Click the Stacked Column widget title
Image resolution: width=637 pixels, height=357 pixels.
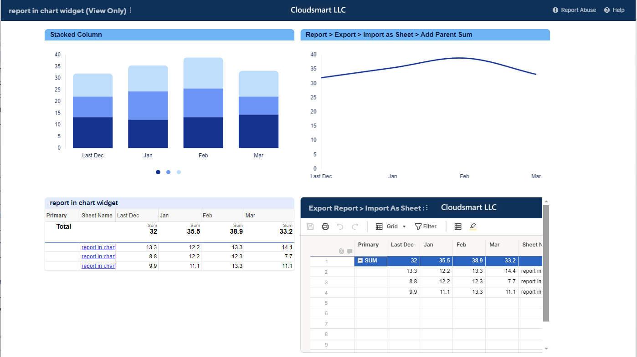click(x=76, y=35)
